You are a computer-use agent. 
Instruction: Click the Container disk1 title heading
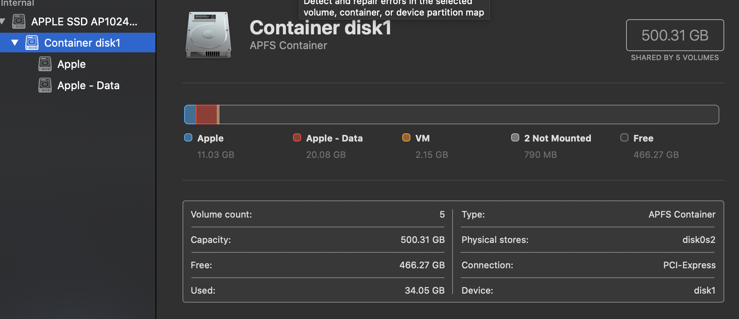320,28
